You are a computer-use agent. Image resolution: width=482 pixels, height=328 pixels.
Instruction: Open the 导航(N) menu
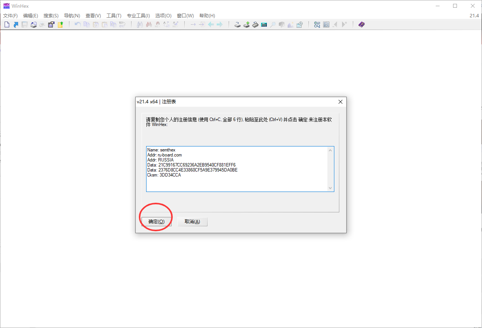point(72,16)
